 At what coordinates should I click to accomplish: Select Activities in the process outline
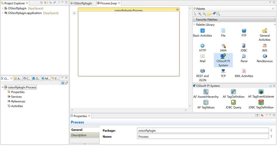17,106
